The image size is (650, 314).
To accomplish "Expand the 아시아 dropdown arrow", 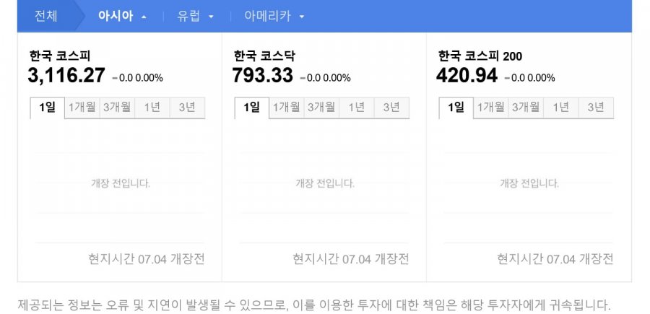I will coord(144,17).
